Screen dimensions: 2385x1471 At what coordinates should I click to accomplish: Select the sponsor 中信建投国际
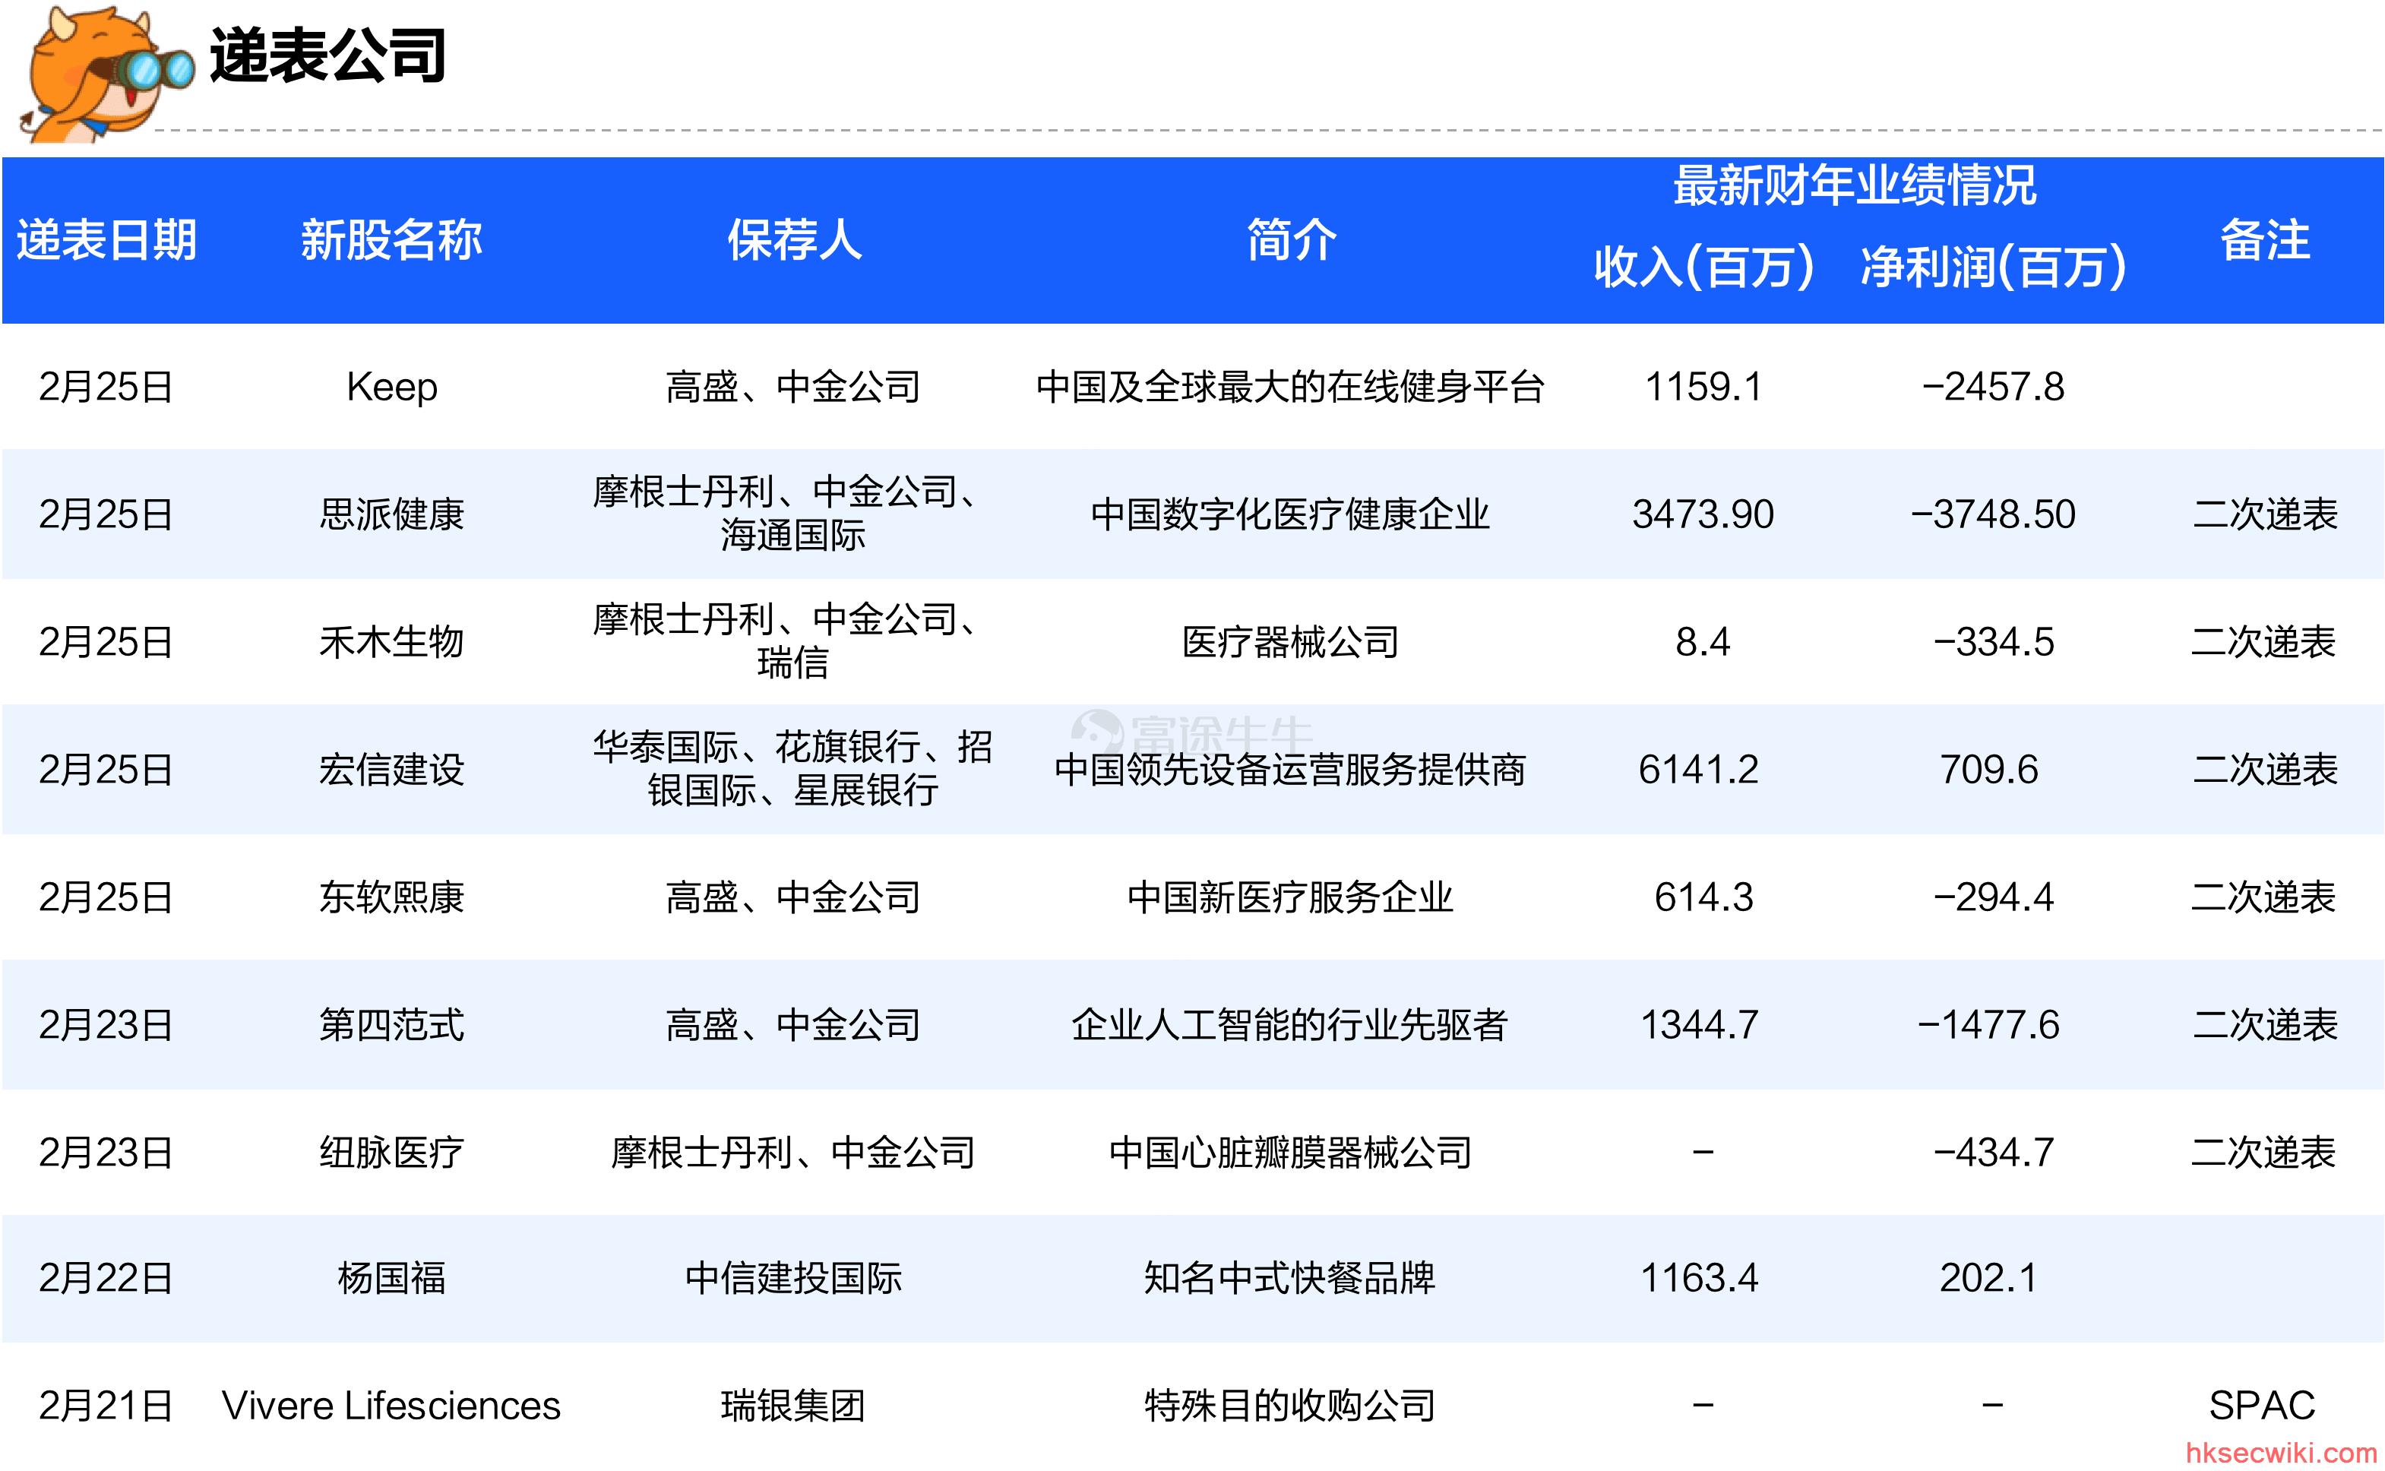(794, 1278)
